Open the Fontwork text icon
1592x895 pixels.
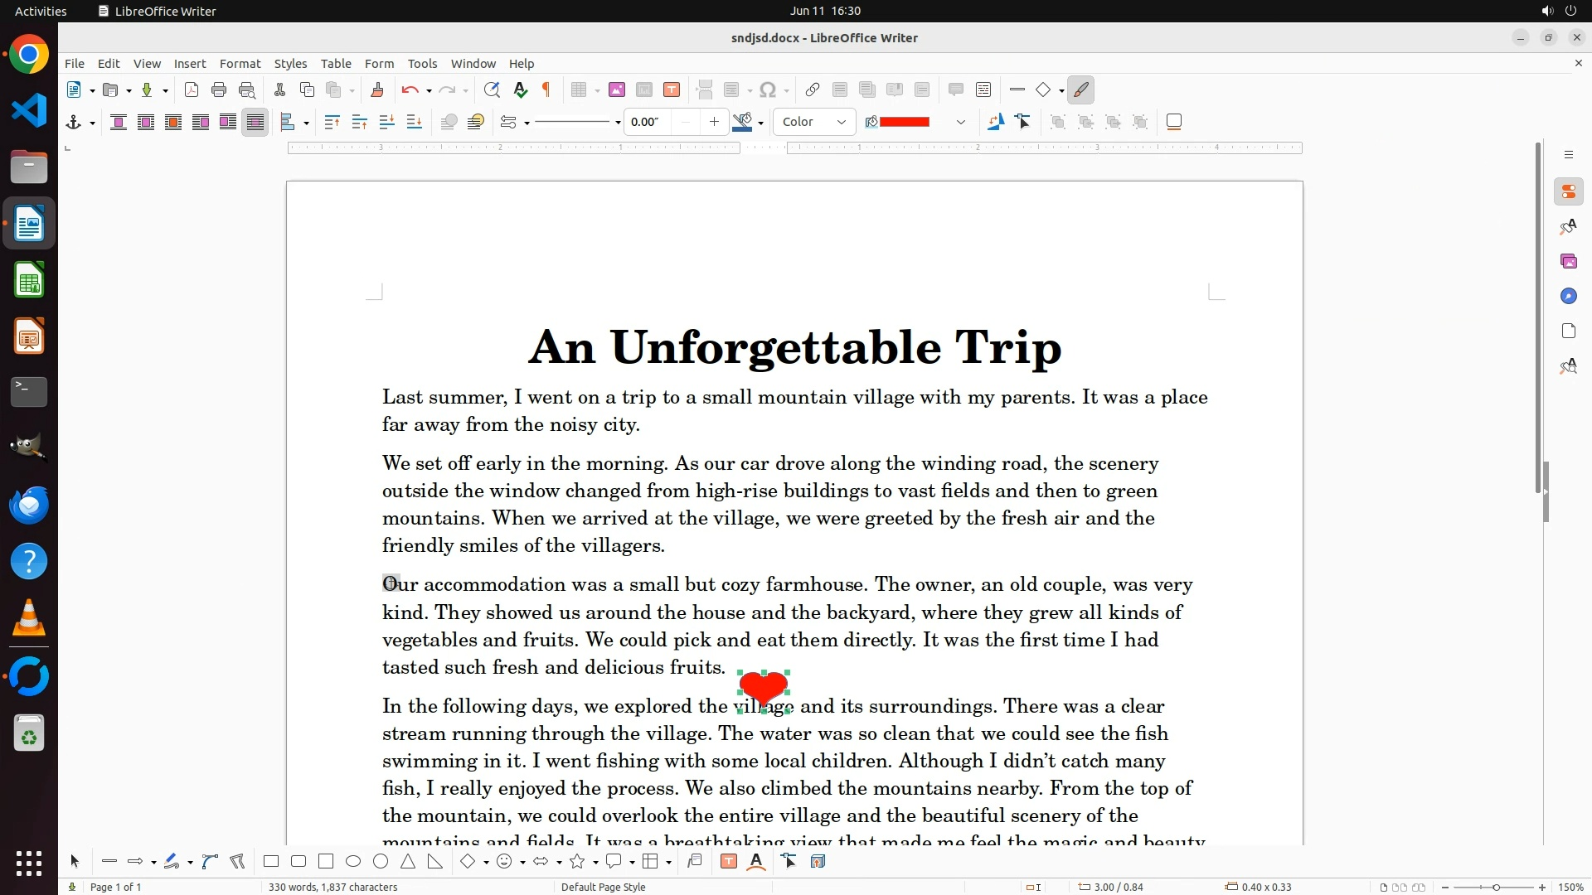[756, 862]
